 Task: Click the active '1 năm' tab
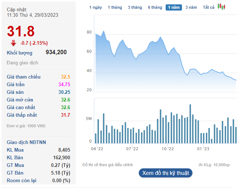(174, 7)
